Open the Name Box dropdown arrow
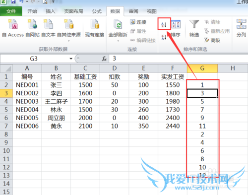Image resolution: width=248 pixels, height=195 pixels. pyautogui.click(x=71, y=59)
